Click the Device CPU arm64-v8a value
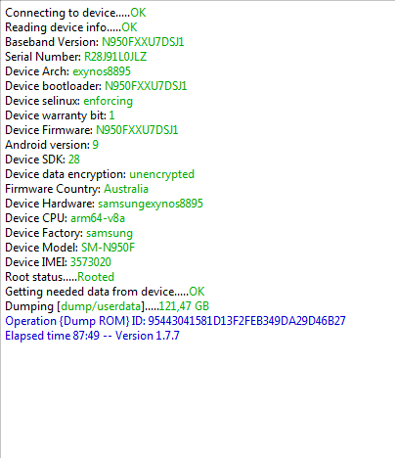This screenshot has width=395, height=458. pos(98,218)
